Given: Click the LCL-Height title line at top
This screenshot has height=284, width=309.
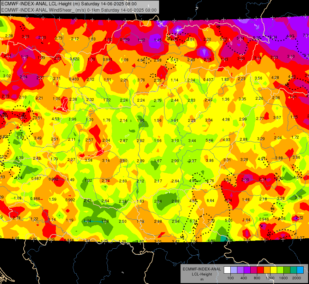Looking at the screenshot, I should click(x=69, y=4).
